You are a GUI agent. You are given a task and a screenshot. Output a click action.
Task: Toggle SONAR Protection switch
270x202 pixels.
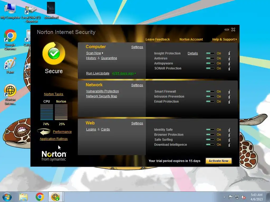coord(210,68)
